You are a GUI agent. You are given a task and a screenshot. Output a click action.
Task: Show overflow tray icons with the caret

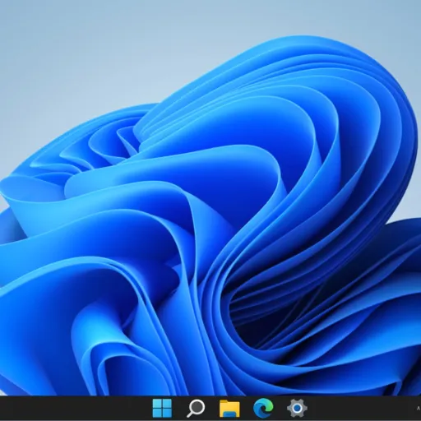419,409
